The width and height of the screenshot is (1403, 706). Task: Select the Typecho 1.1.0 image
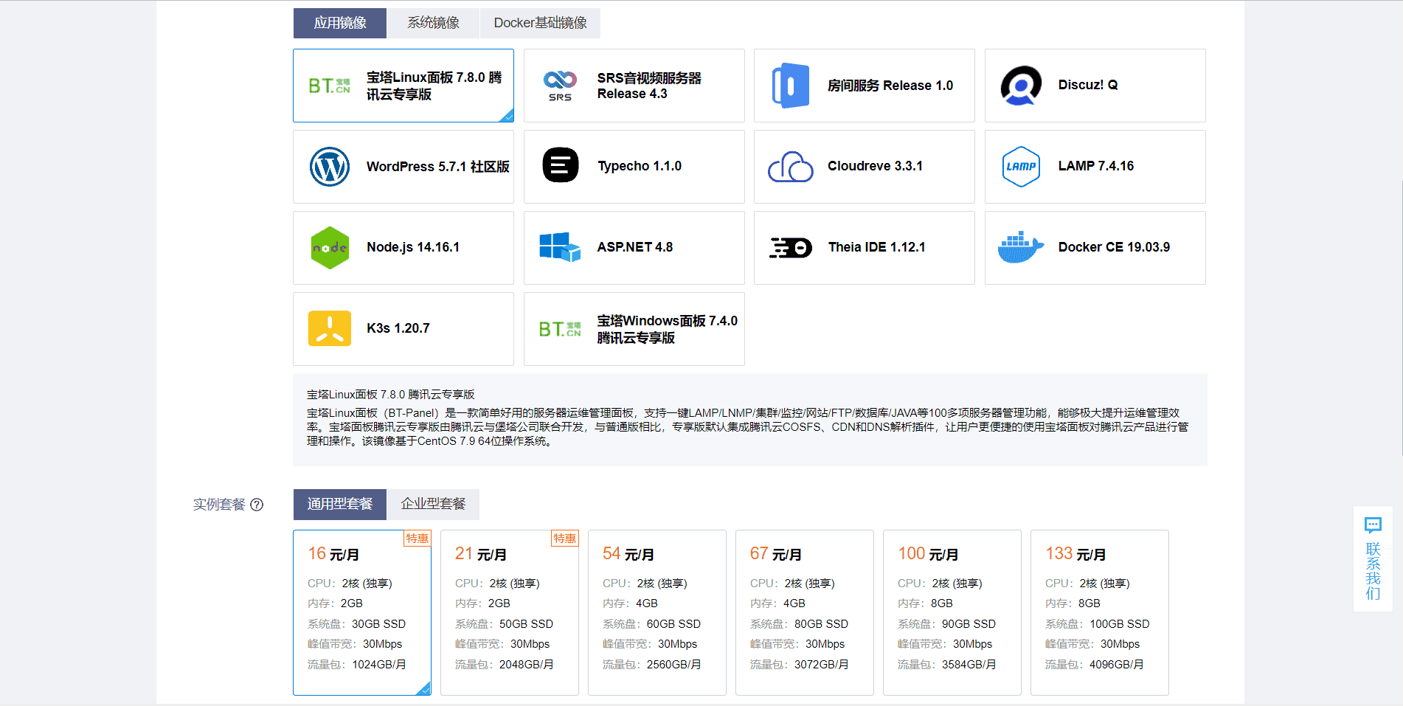pyautogui.click(x=634, y=167)
